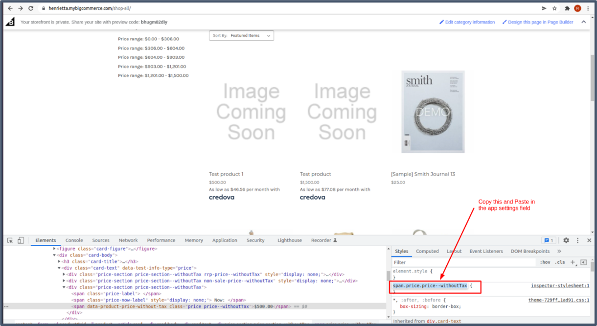Reload the page with browser refresh icon

31,8
